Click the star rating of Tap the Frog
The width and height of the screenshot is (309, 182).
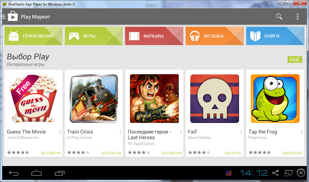pyautogui.click(x=260, y=153)
